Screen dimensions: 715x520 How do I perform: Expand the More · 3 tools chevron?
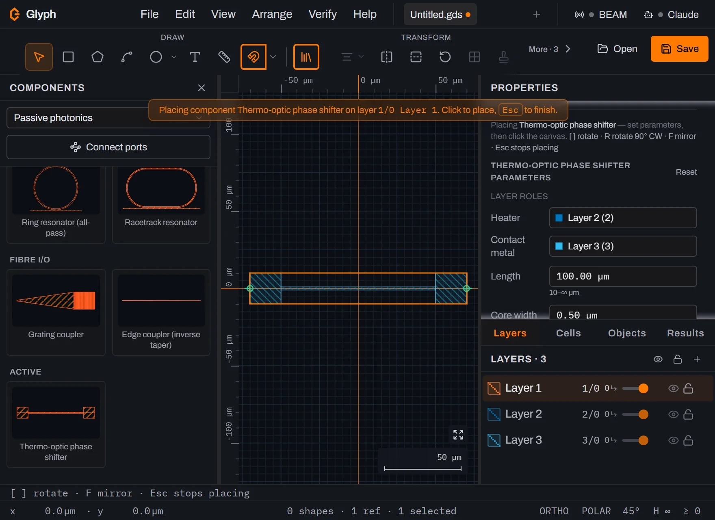click(568, 49)
